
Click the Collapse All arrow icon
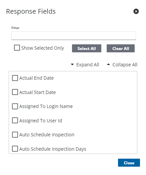pyautogui.click(x=108, y=64)
